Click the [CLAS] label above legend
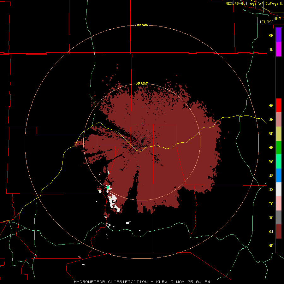 [267, 22]
